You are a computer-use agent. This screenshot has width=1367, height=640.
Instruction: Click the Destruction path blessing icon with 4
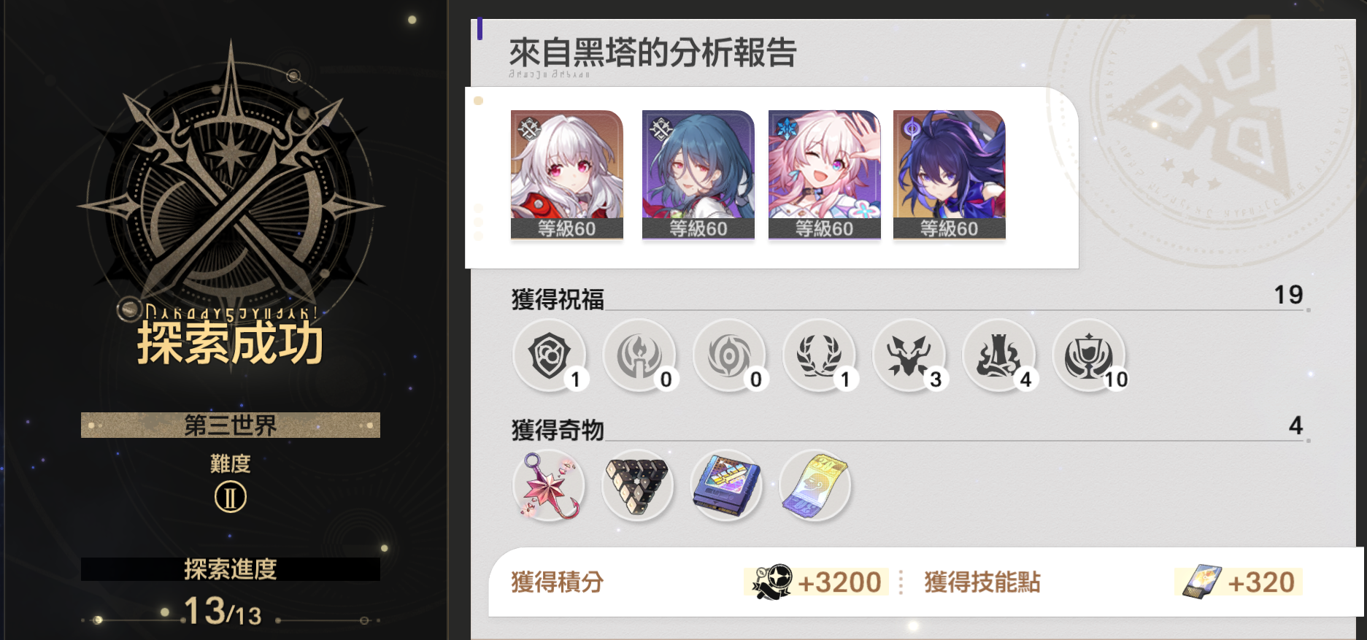click(x=999, y=355)
